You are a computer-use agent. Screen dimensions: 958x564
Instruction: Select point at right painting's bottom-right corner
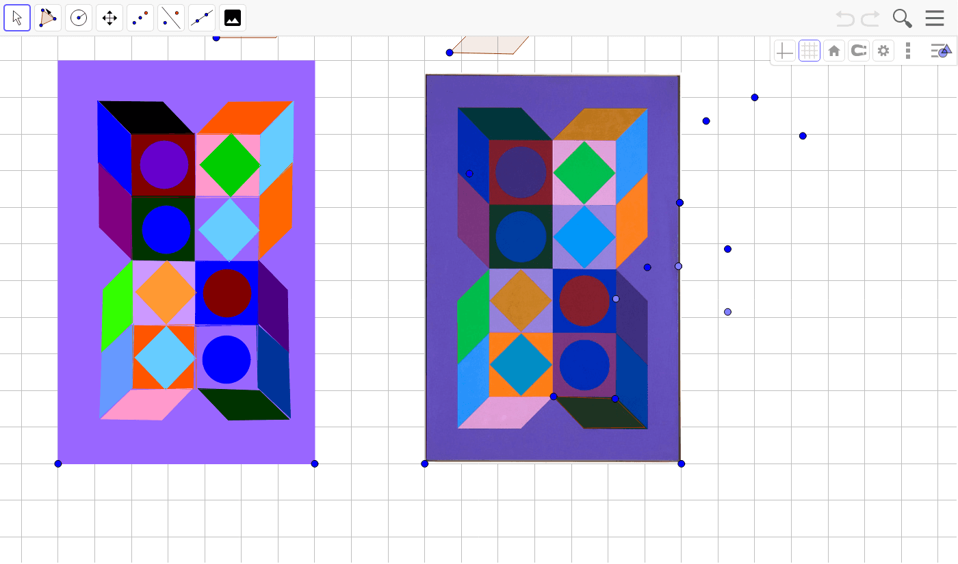pyautogui.click(x=682, y=464)
